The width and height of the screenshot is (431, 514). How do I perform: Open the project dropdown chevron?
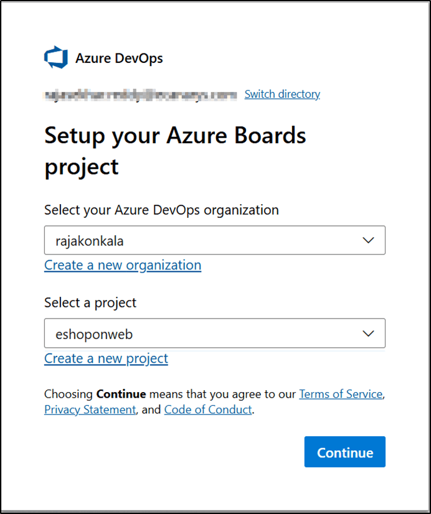pos(368,333)
